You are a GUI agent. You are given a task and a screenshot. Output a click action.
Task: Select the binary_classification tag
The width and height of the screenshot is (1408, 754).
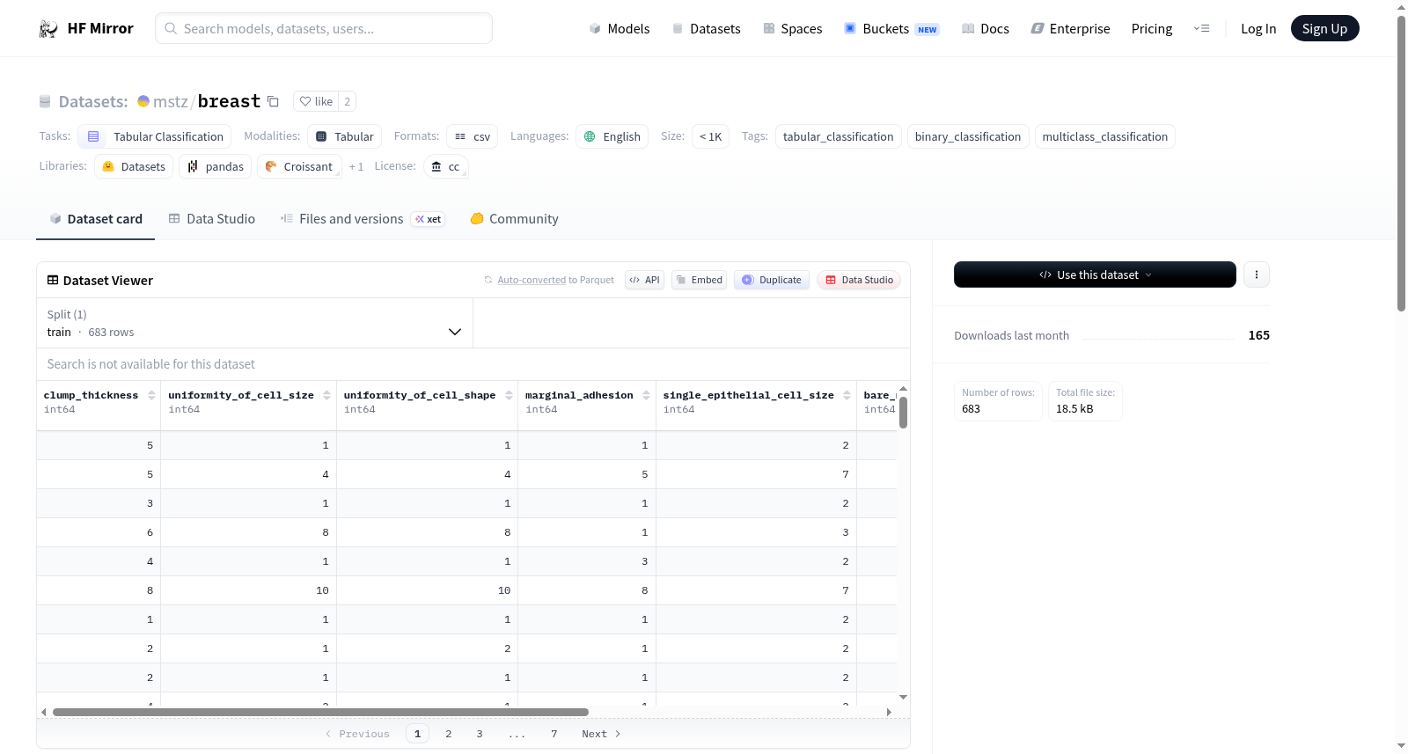(x=968, y=136)
